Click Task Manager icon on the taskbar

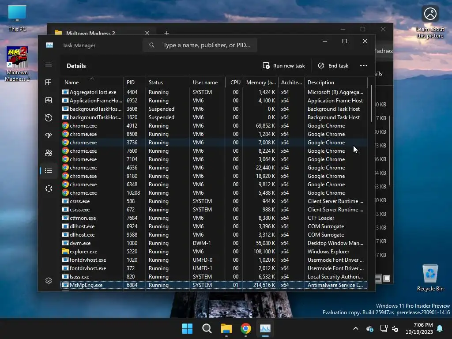(x=265, y=328)
